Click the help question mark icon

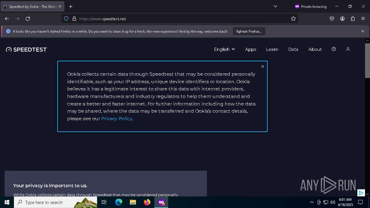(334, 49)
